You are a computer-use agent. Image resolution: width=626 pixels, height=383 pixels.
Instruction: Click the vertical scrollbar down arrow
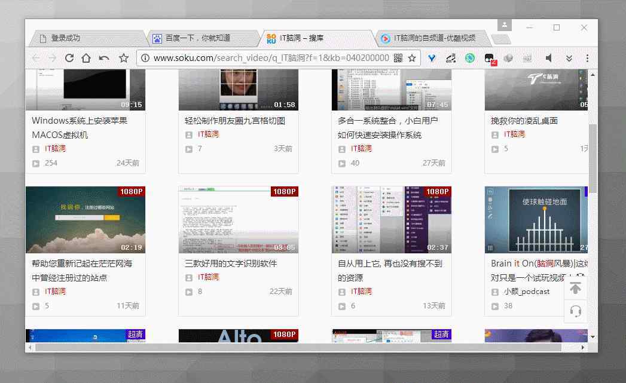click(593, 337)
